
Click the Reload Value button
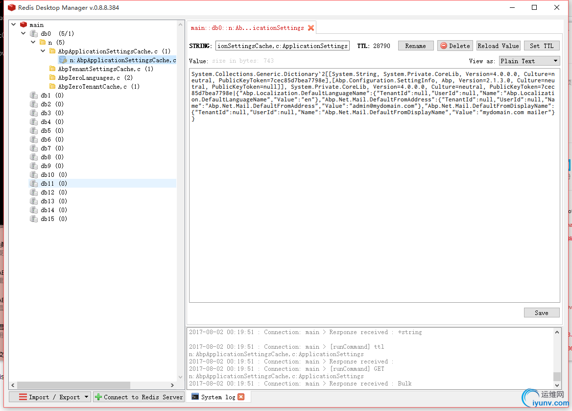tap(498, 46)
